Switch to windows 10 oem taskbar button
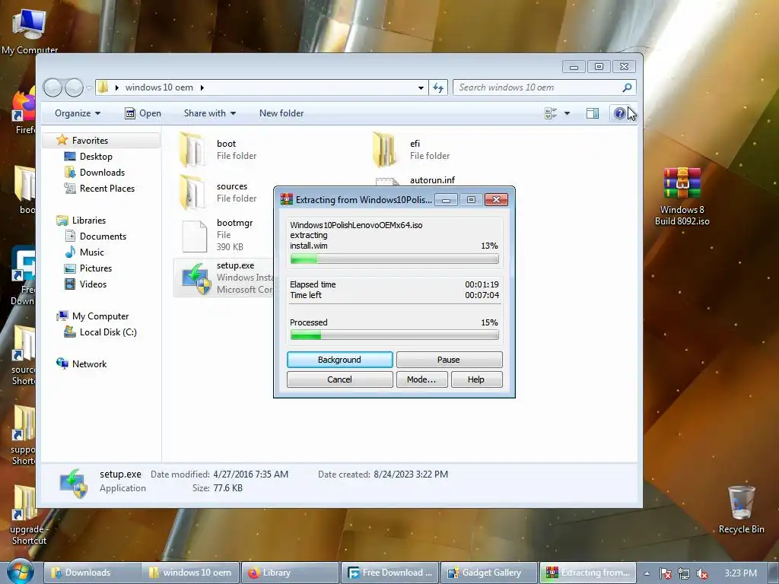Image resolution: width=779 pixels, height=584 pixels. (191, 573)
